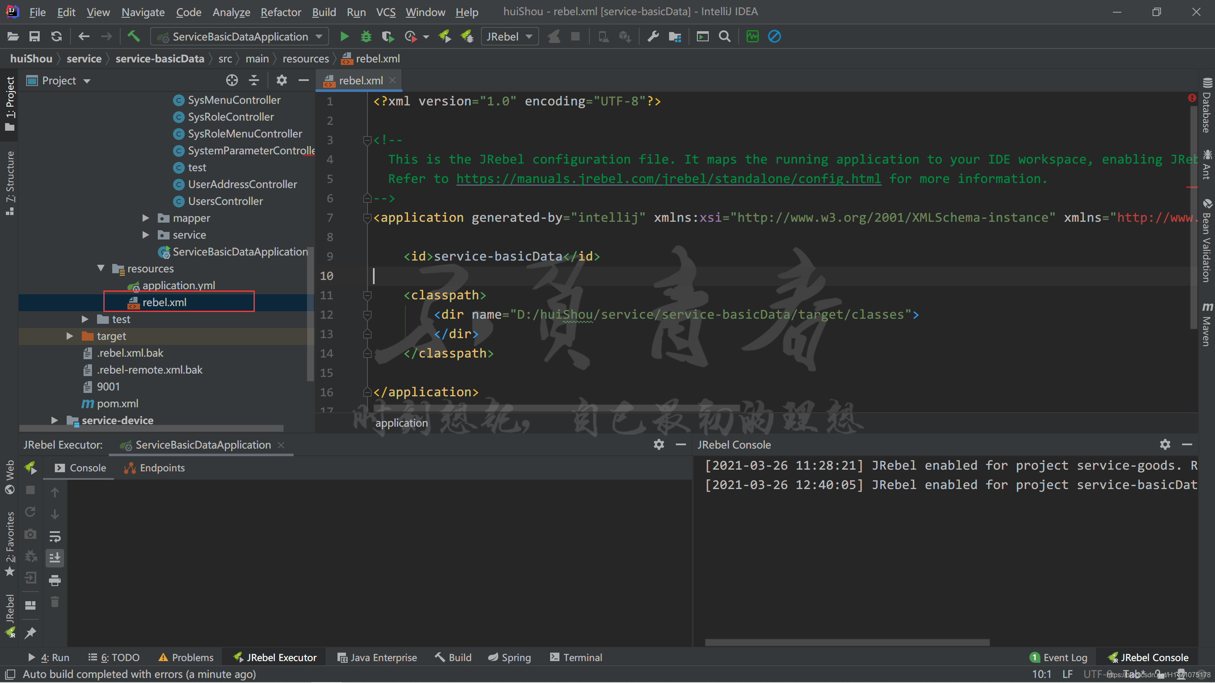Switch to the Endpoints tab

pos(154,468)
